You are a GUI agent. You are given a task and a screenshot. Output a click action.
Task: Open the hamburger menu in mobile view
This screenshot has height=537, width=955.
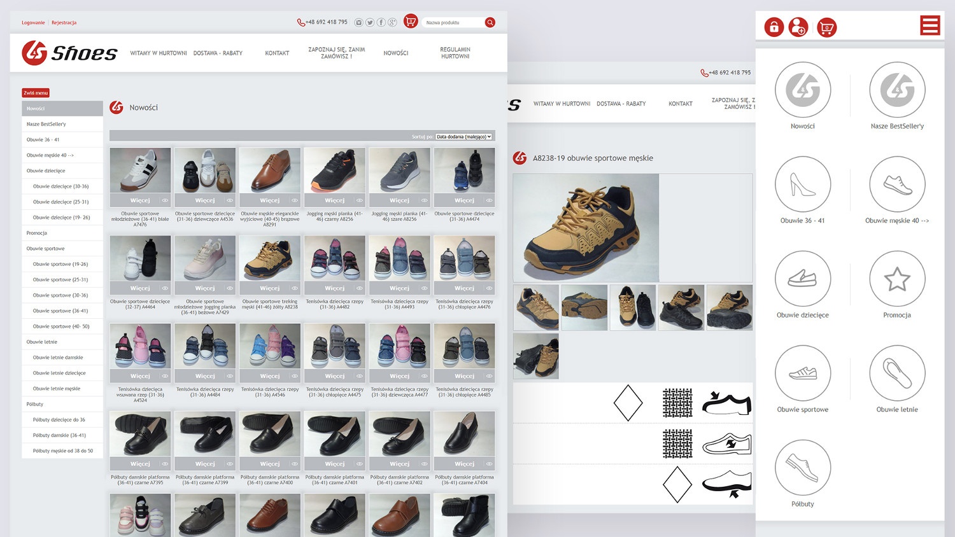pos(930,26)
